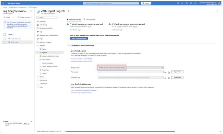Screen dimensions: 223x134
Task: Collapse the Log Analytics workspaces list panel
Action: pyautogui.click(x=31, y=11)
